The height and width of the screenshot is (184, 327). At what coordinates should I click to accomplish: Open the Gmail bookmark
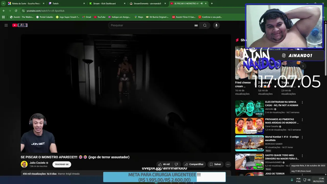[86, 17]
